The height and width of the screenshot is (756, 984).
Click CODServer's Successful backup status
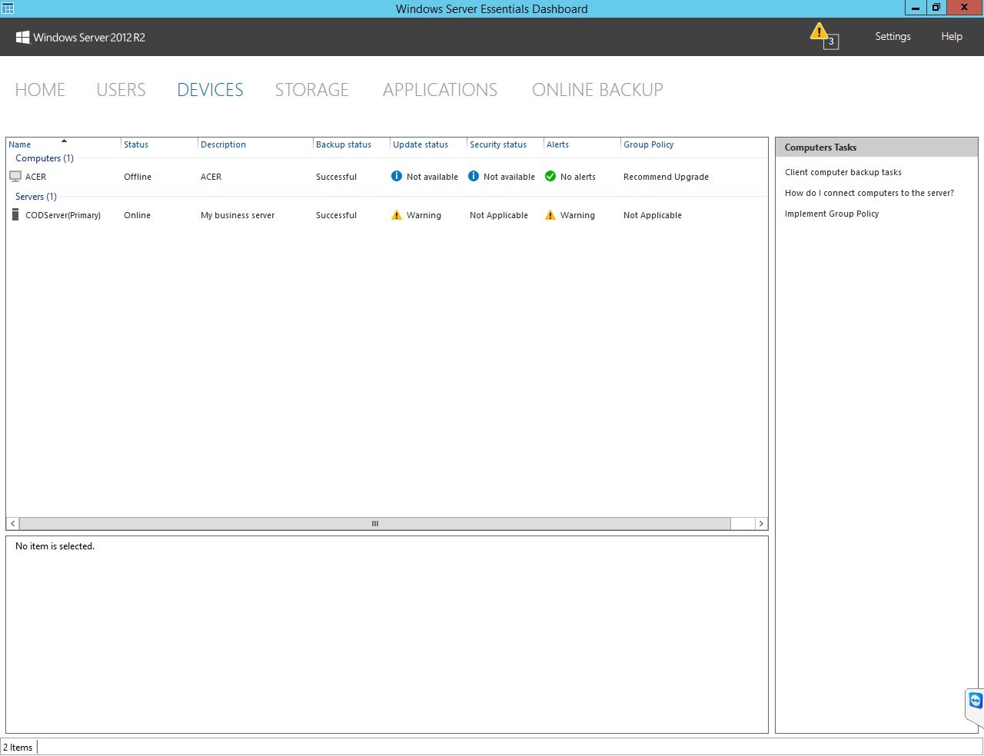[x=336, y=215]
